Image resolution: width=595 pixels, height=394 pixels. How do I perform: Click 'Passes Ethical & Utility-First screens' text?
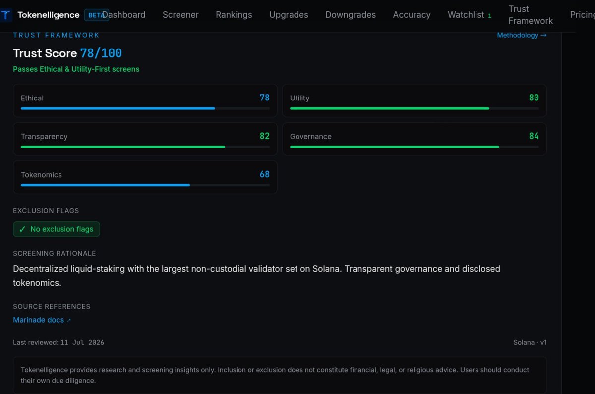click(76, 69)
